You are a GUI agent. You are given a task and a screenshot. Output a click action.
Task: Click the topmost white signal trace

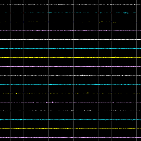(x=70, y=4)
